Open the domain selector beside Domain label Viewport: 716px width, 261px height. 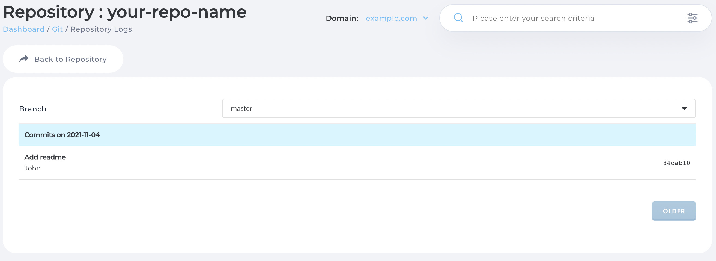click(392, 18)
